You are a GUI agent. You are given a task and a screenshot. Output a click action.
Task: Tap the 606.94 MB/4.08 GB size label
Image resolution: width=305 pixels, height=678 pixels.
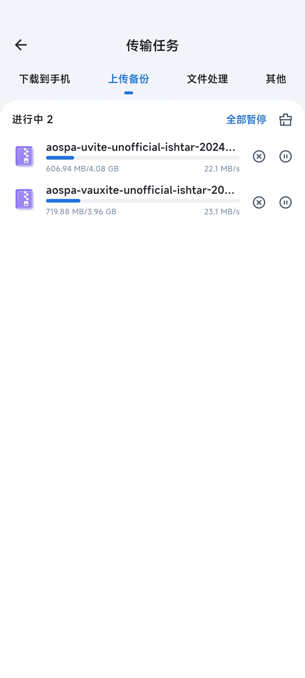(82, 169)
